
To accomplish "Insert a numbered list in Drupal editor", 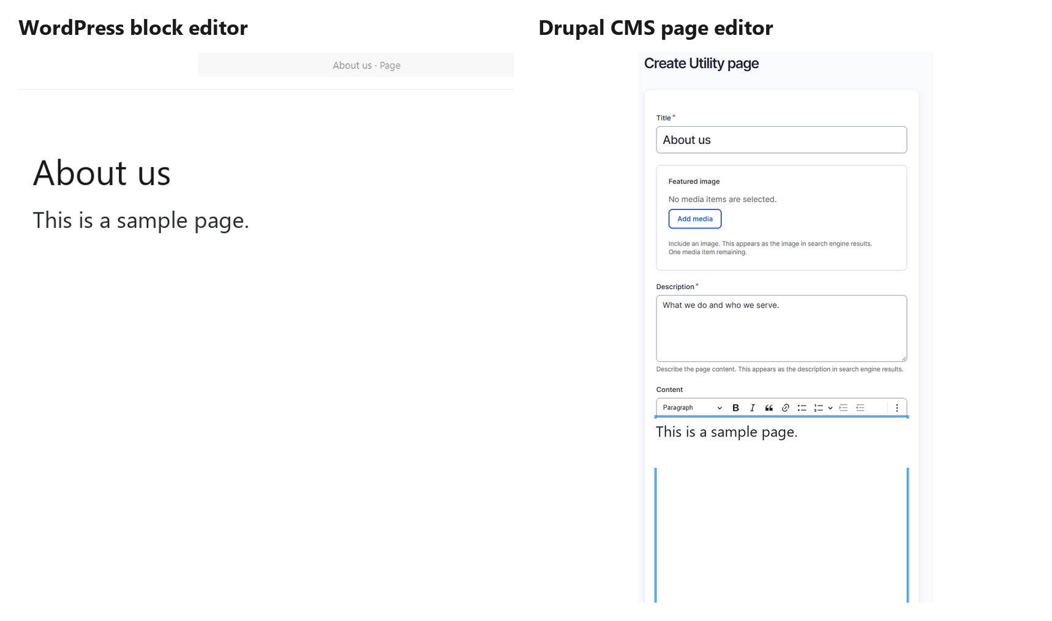I will tap(818, 408).
